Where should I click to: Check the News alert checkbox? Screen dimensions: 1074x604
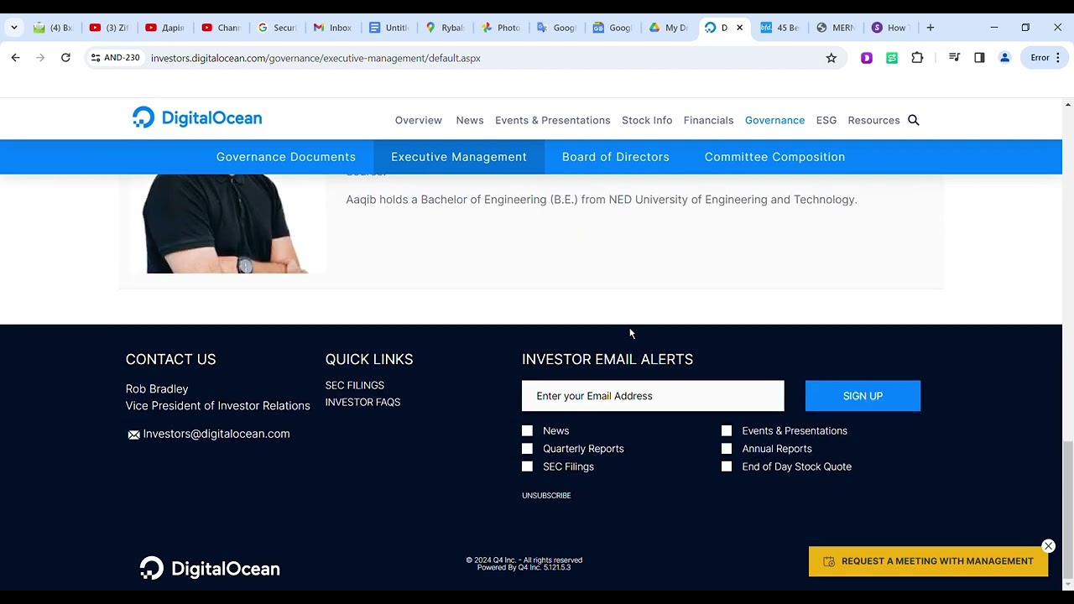point(527,431)
